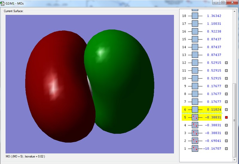Screen dimensions: 239x164
Task: Toggle surface marker for MO 8
Action: point(226,94)
